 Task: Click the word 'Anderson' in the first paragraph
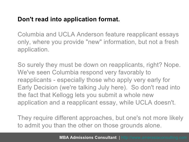(90, 34)
